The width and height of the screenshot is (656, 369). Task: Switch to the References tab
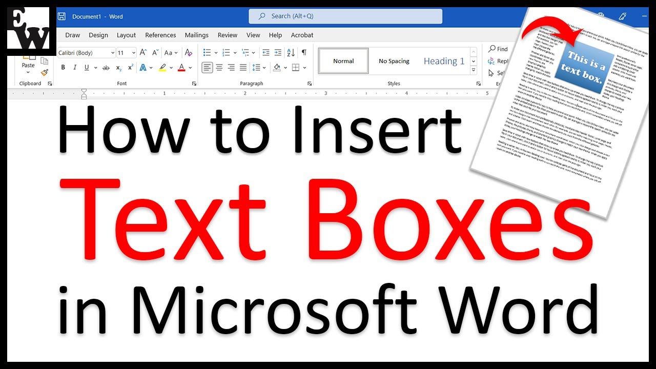coord(160,35)
